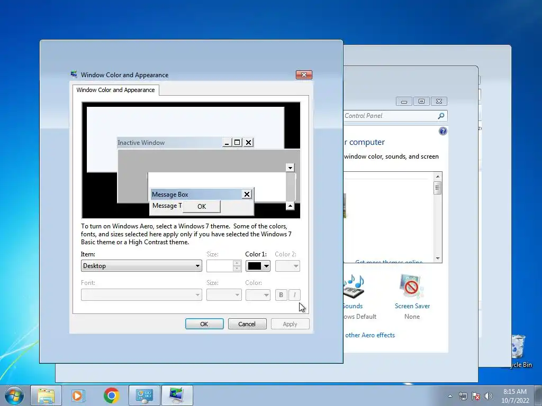Select the Window Color and Appearance tab
542x406 pixels.
pos(115,90)
